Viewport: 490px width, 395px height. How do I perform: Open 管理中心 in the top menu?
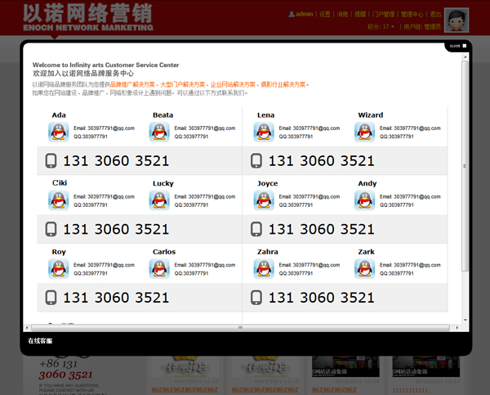coord(412,14)
